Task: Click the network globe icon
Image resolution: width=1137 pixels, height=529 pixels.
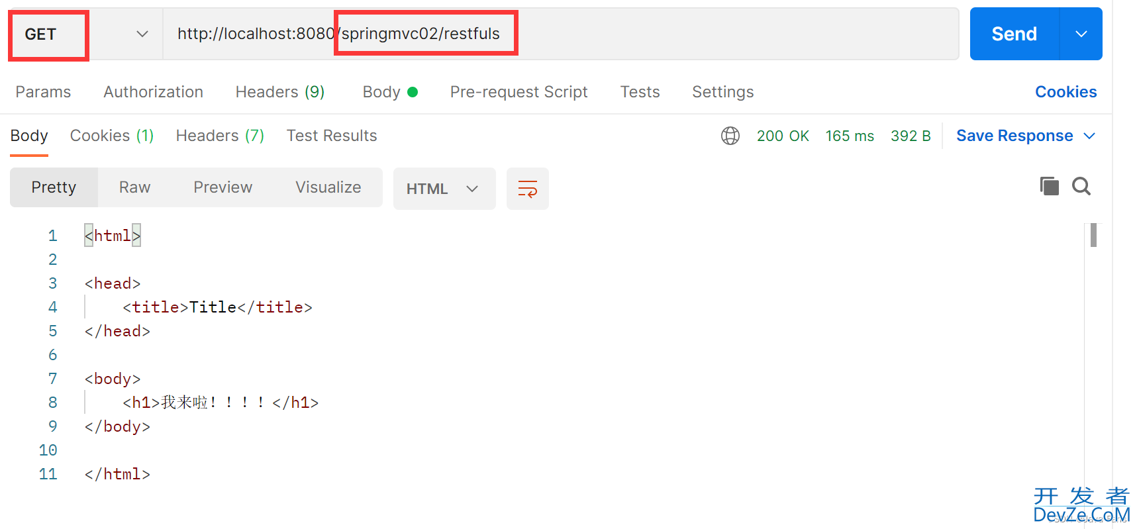Action: click(730, 136)
